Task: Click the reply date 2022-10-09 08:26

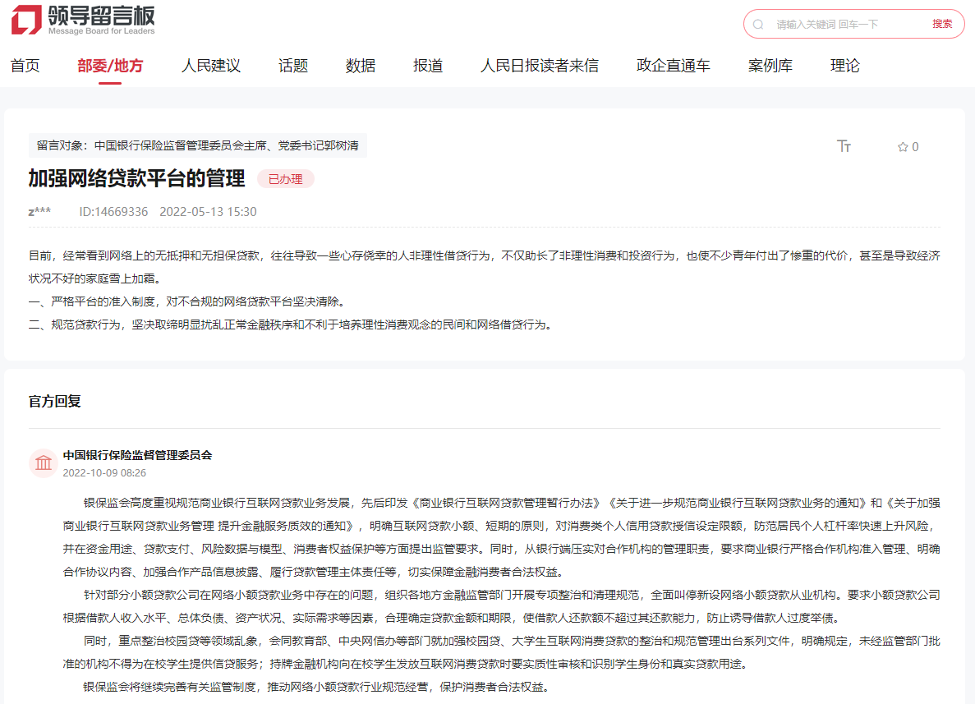Action: [104, 472]
